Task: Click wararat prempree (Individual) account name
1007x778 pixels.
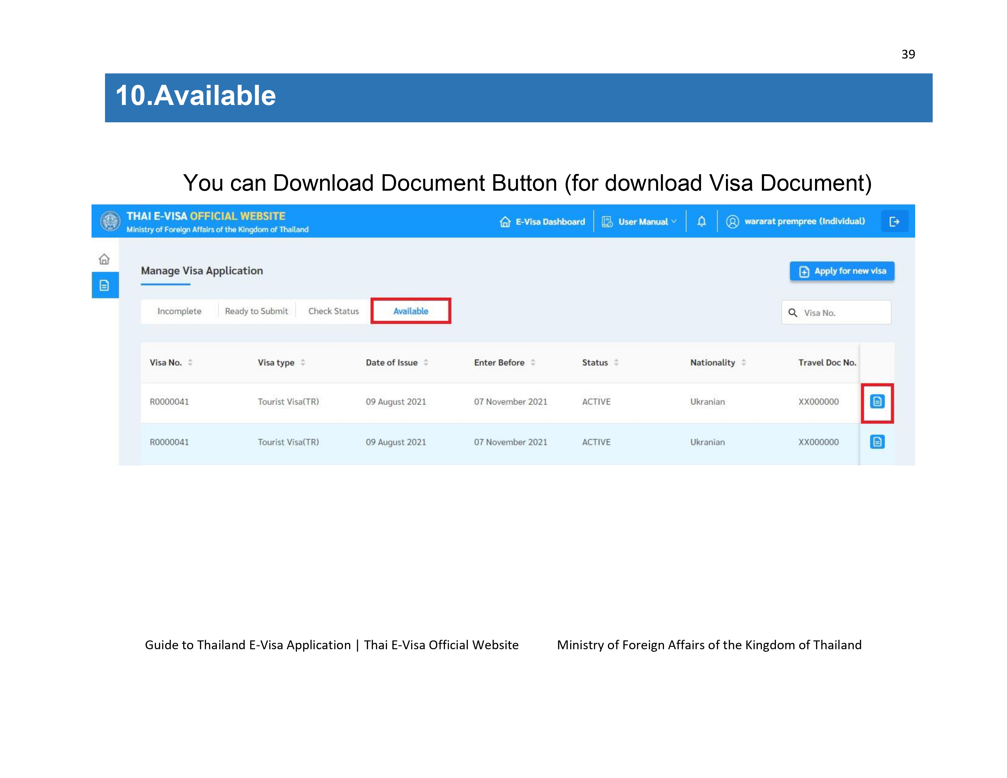Action: pyautogui.click(x=805, y=221)
